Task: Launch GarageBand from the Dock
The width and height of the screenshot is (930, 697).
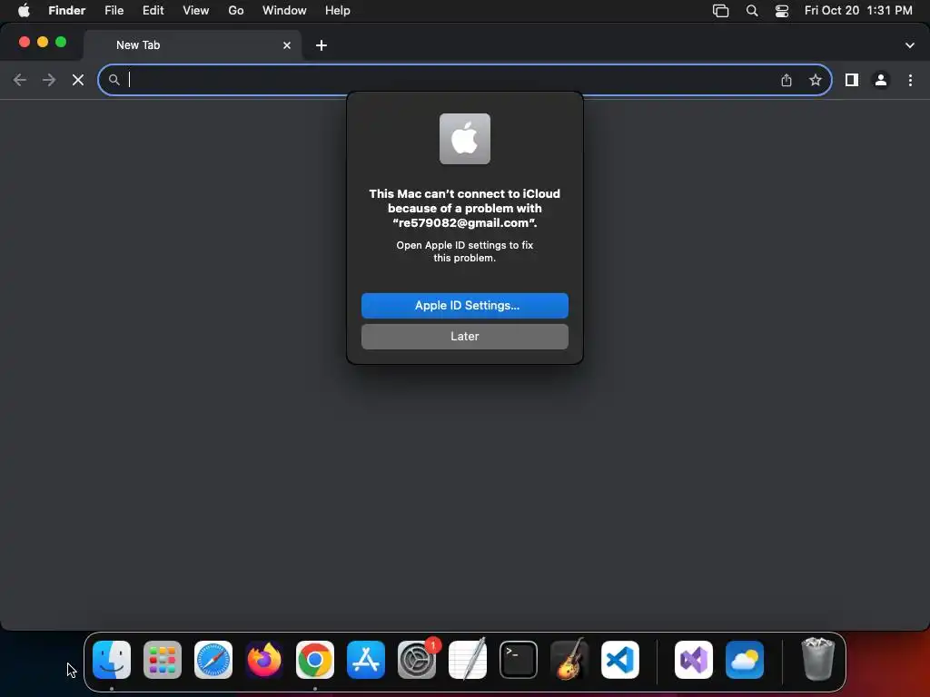Action: (x=569, y=660)
